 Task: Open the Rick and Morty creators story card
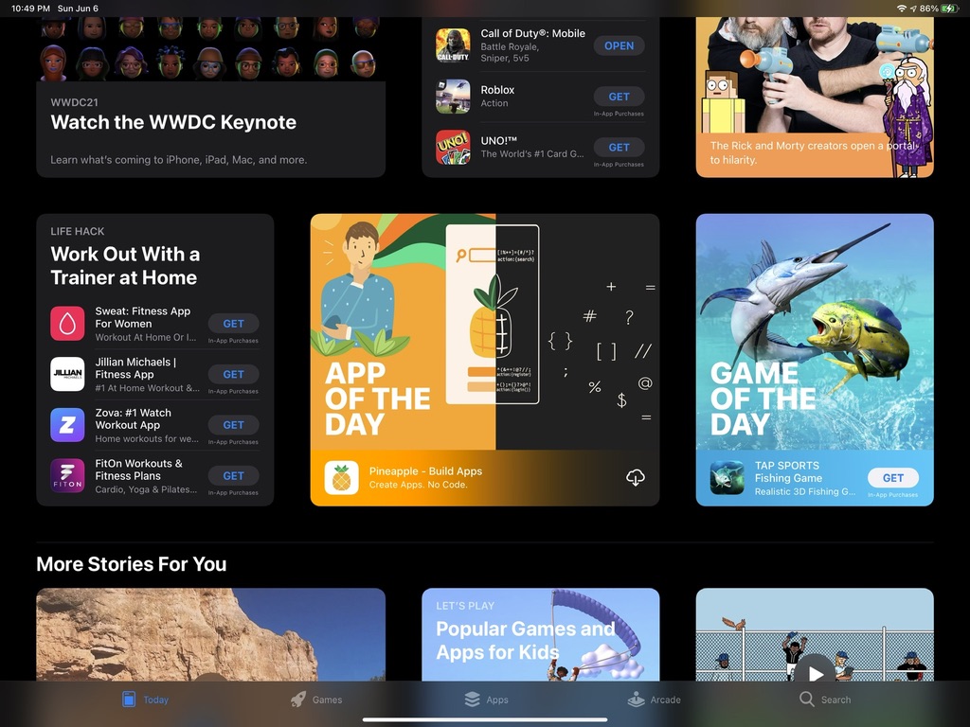click(x=815, y=98)
